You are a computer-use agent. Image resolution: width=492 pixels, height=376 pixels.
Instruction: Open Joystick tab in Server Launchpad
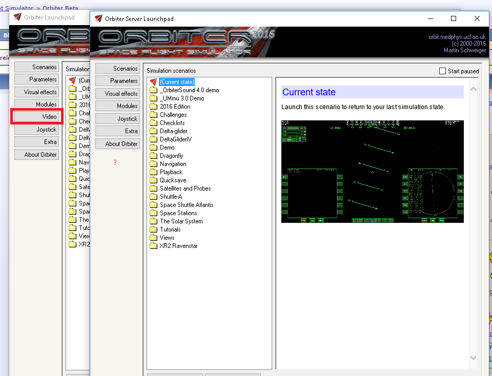coord(118,118)
